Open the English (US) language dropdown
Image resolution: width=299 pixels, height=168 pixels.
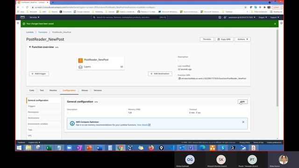(34, 142)
